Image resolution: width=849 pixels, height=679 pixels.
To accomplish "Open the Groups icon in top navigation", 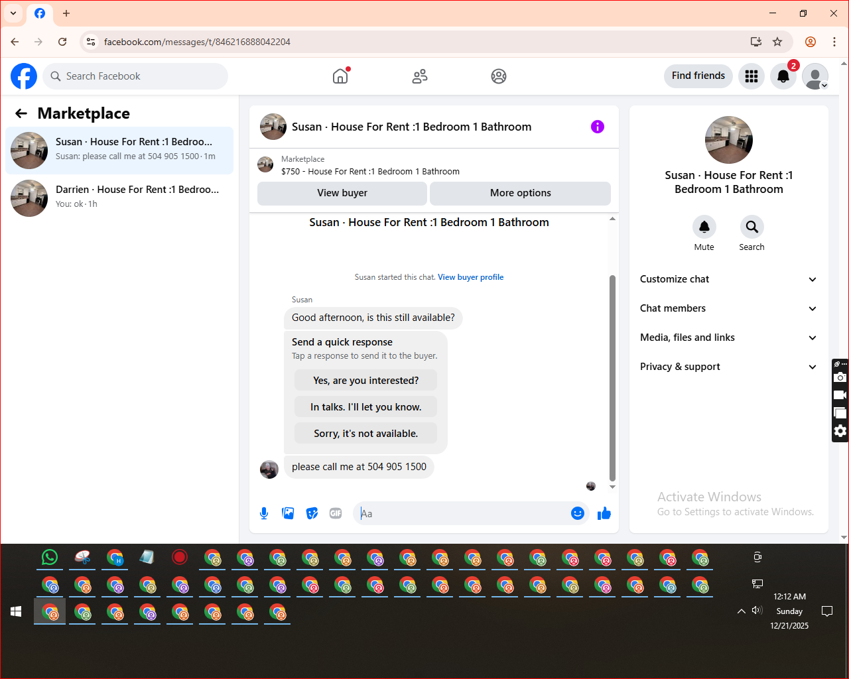I will (x=499, y=76).
